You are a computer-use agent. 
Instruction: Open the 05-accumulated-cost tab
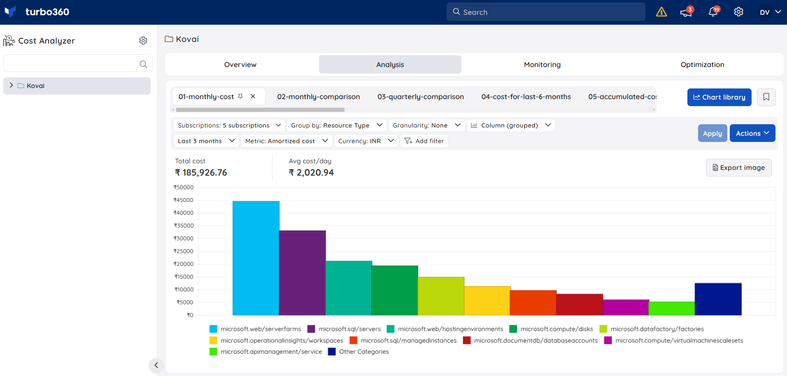pos(622,97)
